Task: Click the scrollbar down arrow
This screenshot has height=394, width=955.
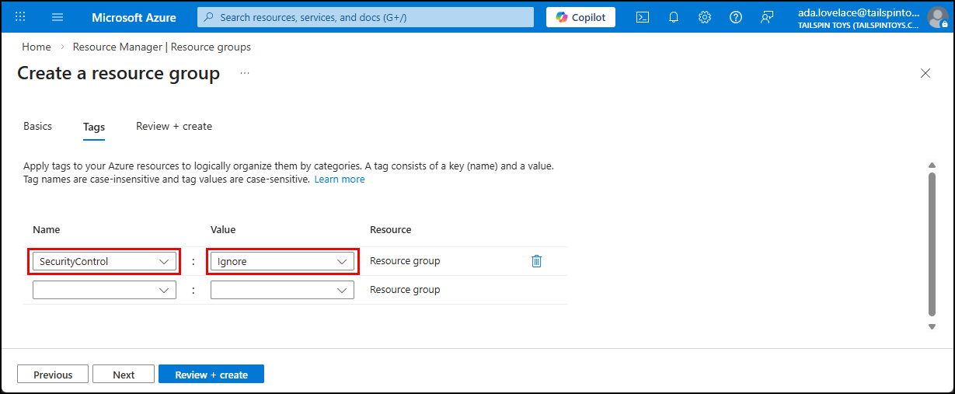Action: pos(932,327)
